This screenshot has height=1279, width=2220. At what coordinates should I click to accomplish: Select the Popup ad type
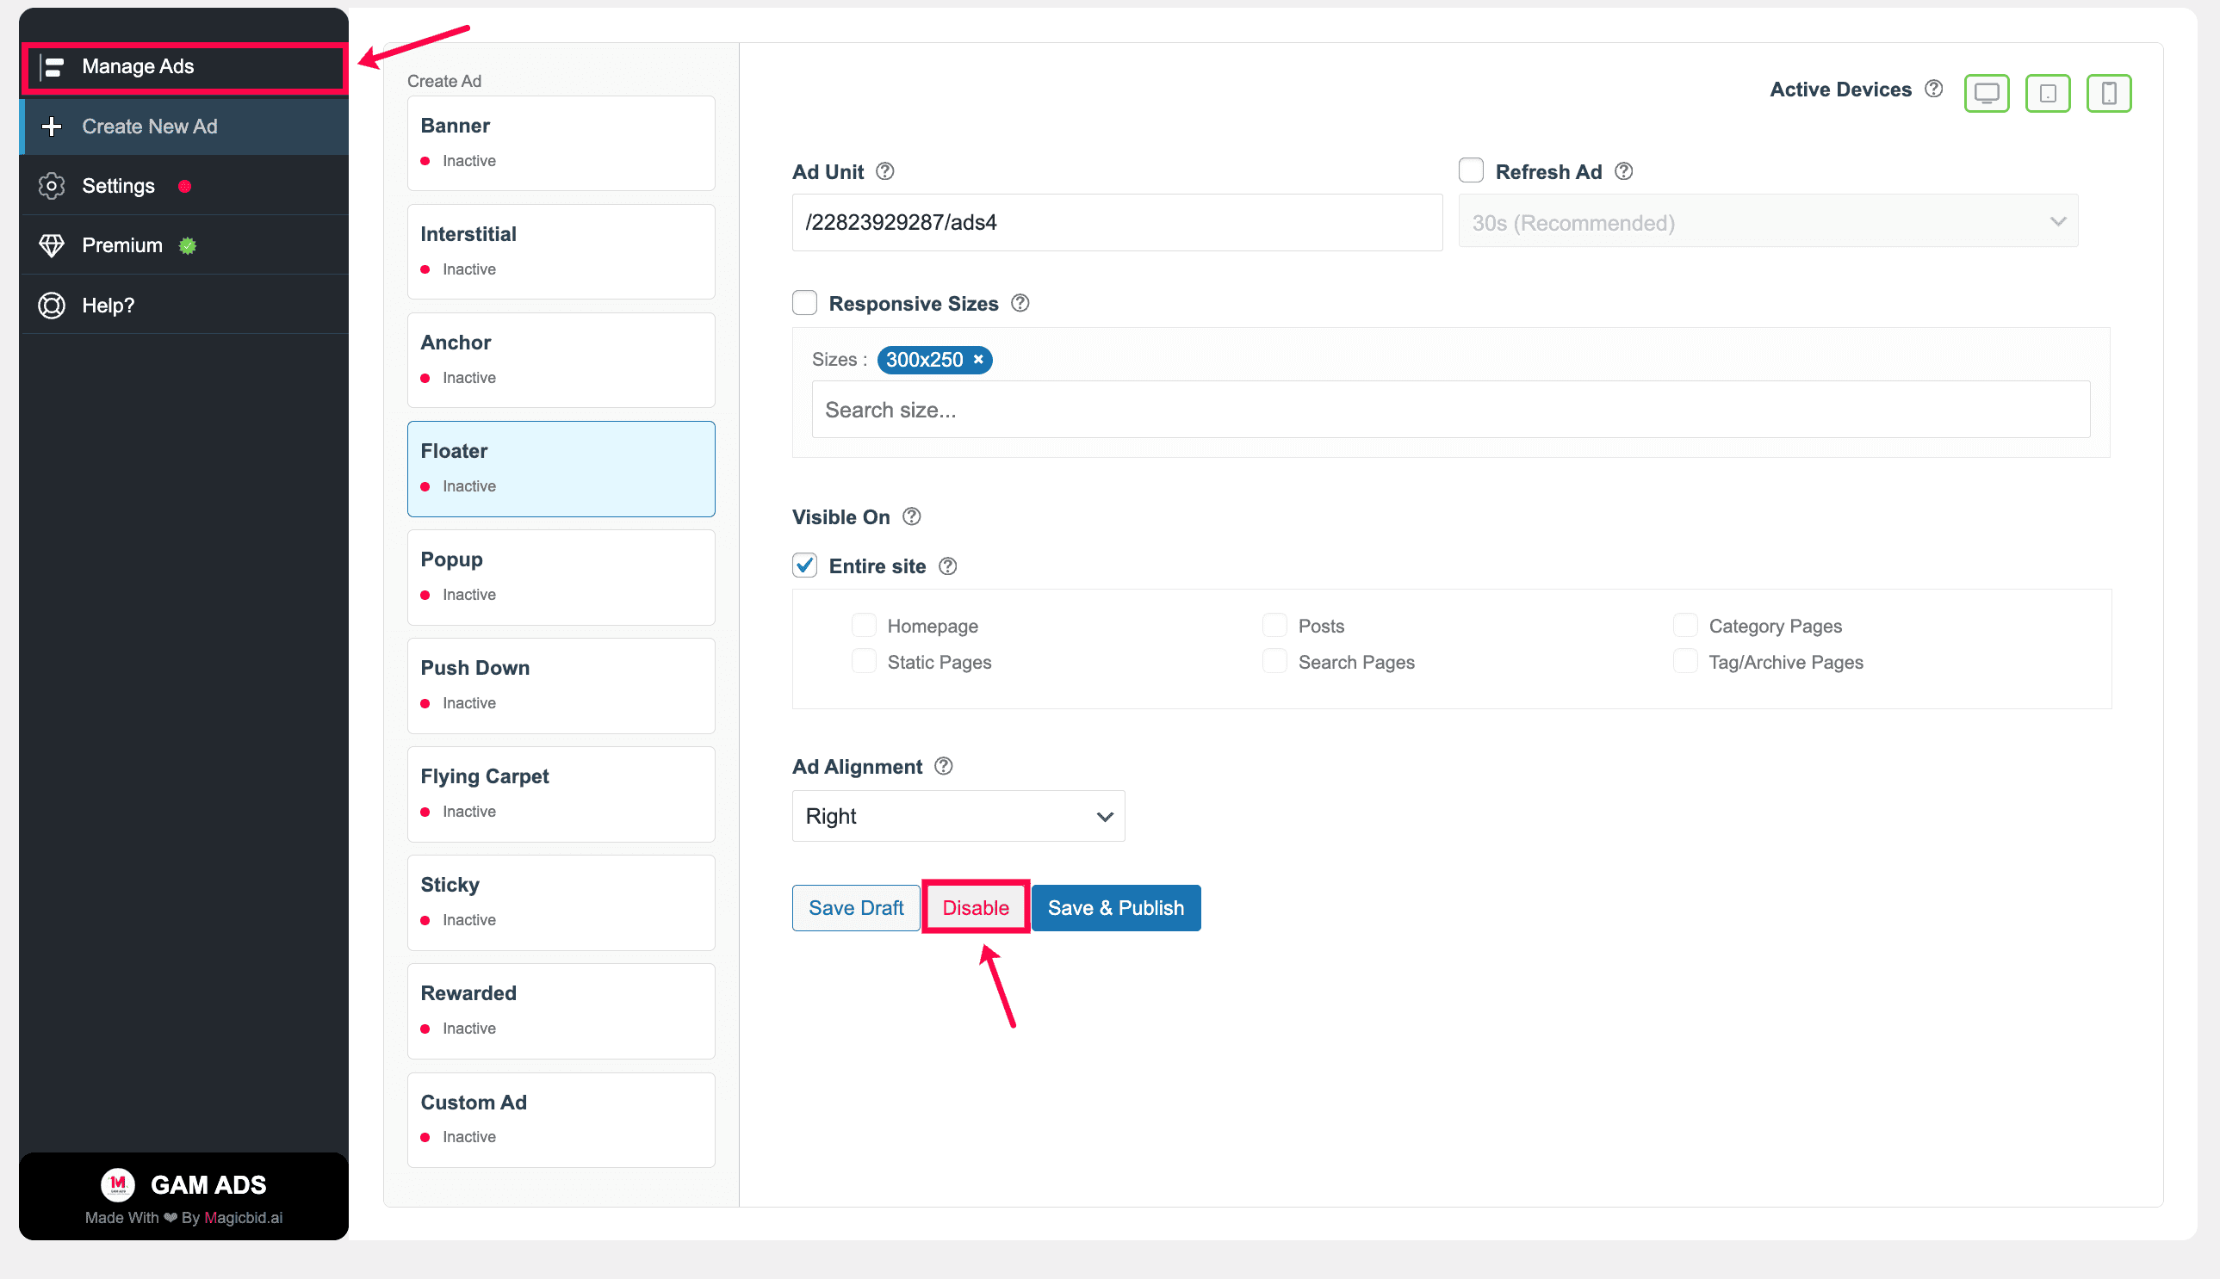(561, 578)
